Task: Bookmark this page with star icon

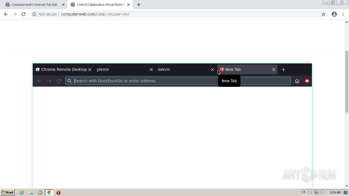Action: (x=323, y=14)
